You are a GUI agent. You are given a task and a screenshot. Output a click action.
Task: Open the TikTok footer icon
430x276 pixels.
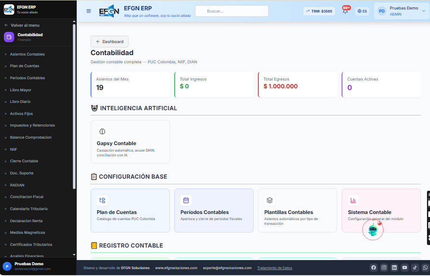(x=415, y=267)
